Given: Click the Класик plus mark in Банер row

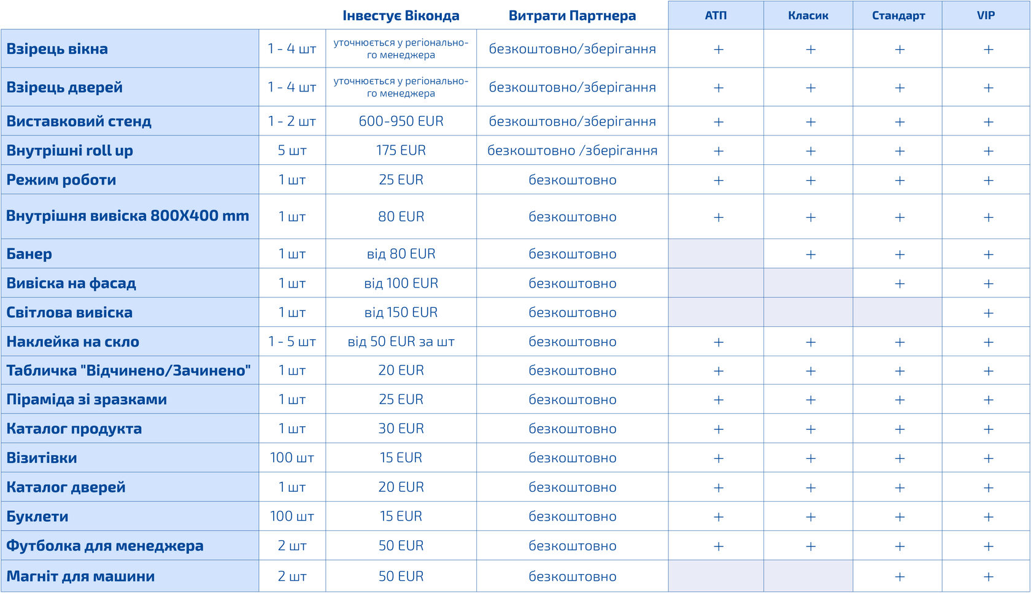Looking at the screenshot, I should tap(811, 254).
